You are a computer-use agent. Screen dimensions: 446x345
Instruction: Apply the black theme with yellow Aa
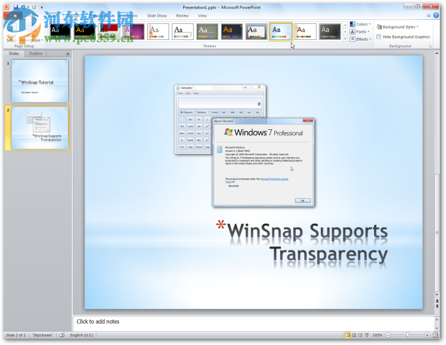(85, 31)
